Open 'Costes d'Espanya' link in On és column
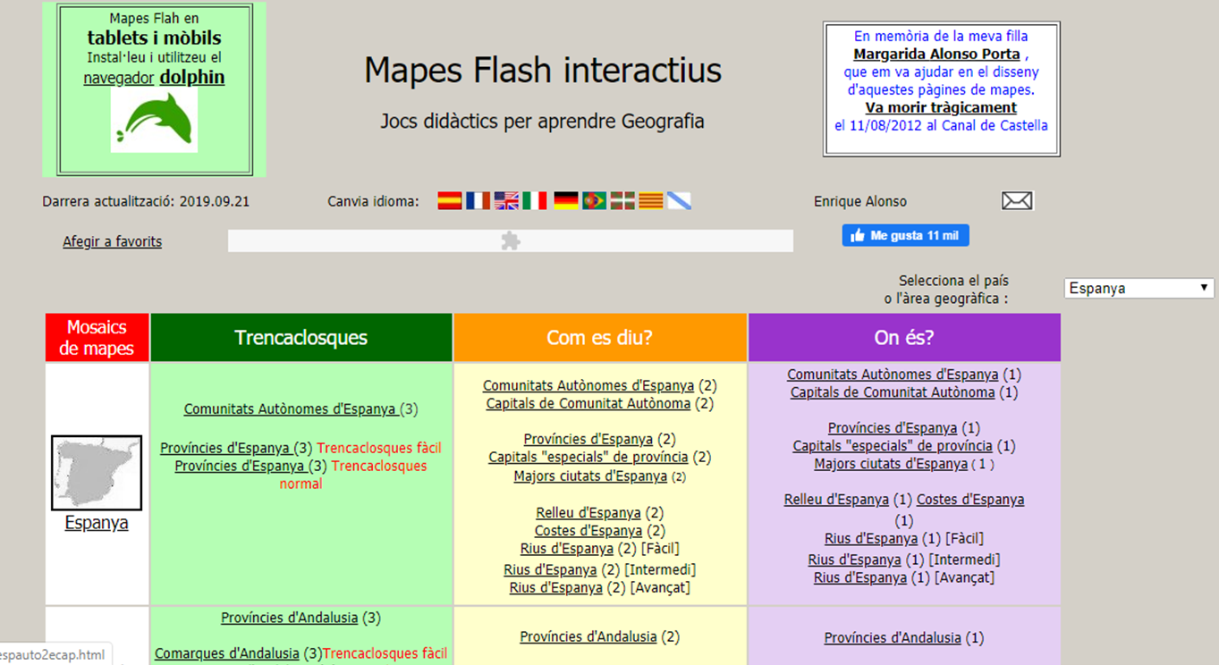The height and width of the screenshot is (665, 1219). click(969, 500)
